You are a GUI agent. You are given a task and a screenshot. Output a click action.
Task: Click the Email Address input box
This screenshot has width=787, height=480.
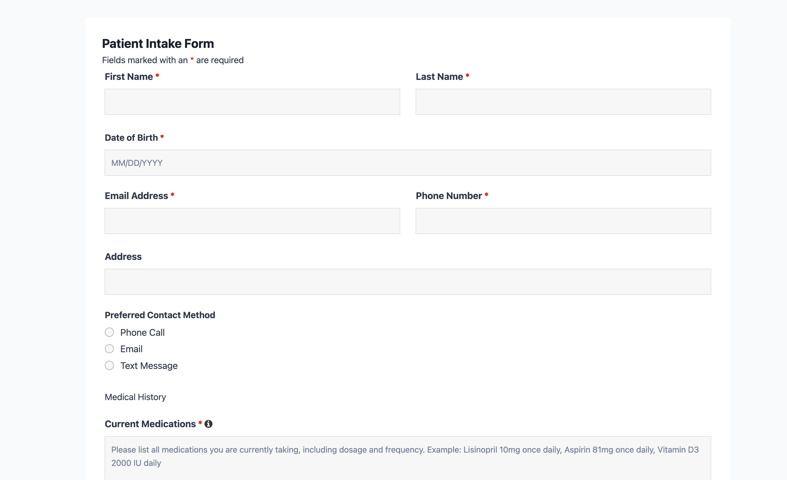[x=252, y=221]
